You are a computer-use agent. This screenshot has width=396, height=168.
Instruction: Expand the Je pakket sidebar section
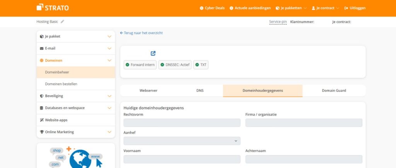pyautogui.click(x=76, y=37)
